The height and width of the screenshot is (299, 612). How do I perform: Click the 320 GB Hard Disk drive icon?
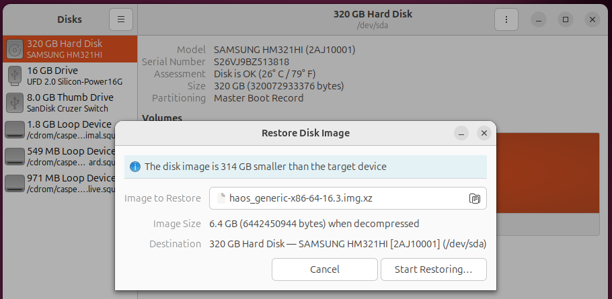tap(15, 48)
